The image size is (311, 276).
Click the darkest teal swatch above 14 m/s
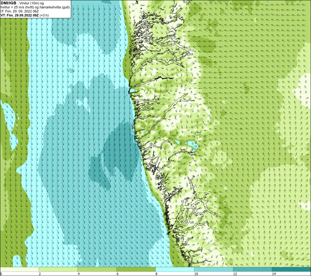pos(291,269)
